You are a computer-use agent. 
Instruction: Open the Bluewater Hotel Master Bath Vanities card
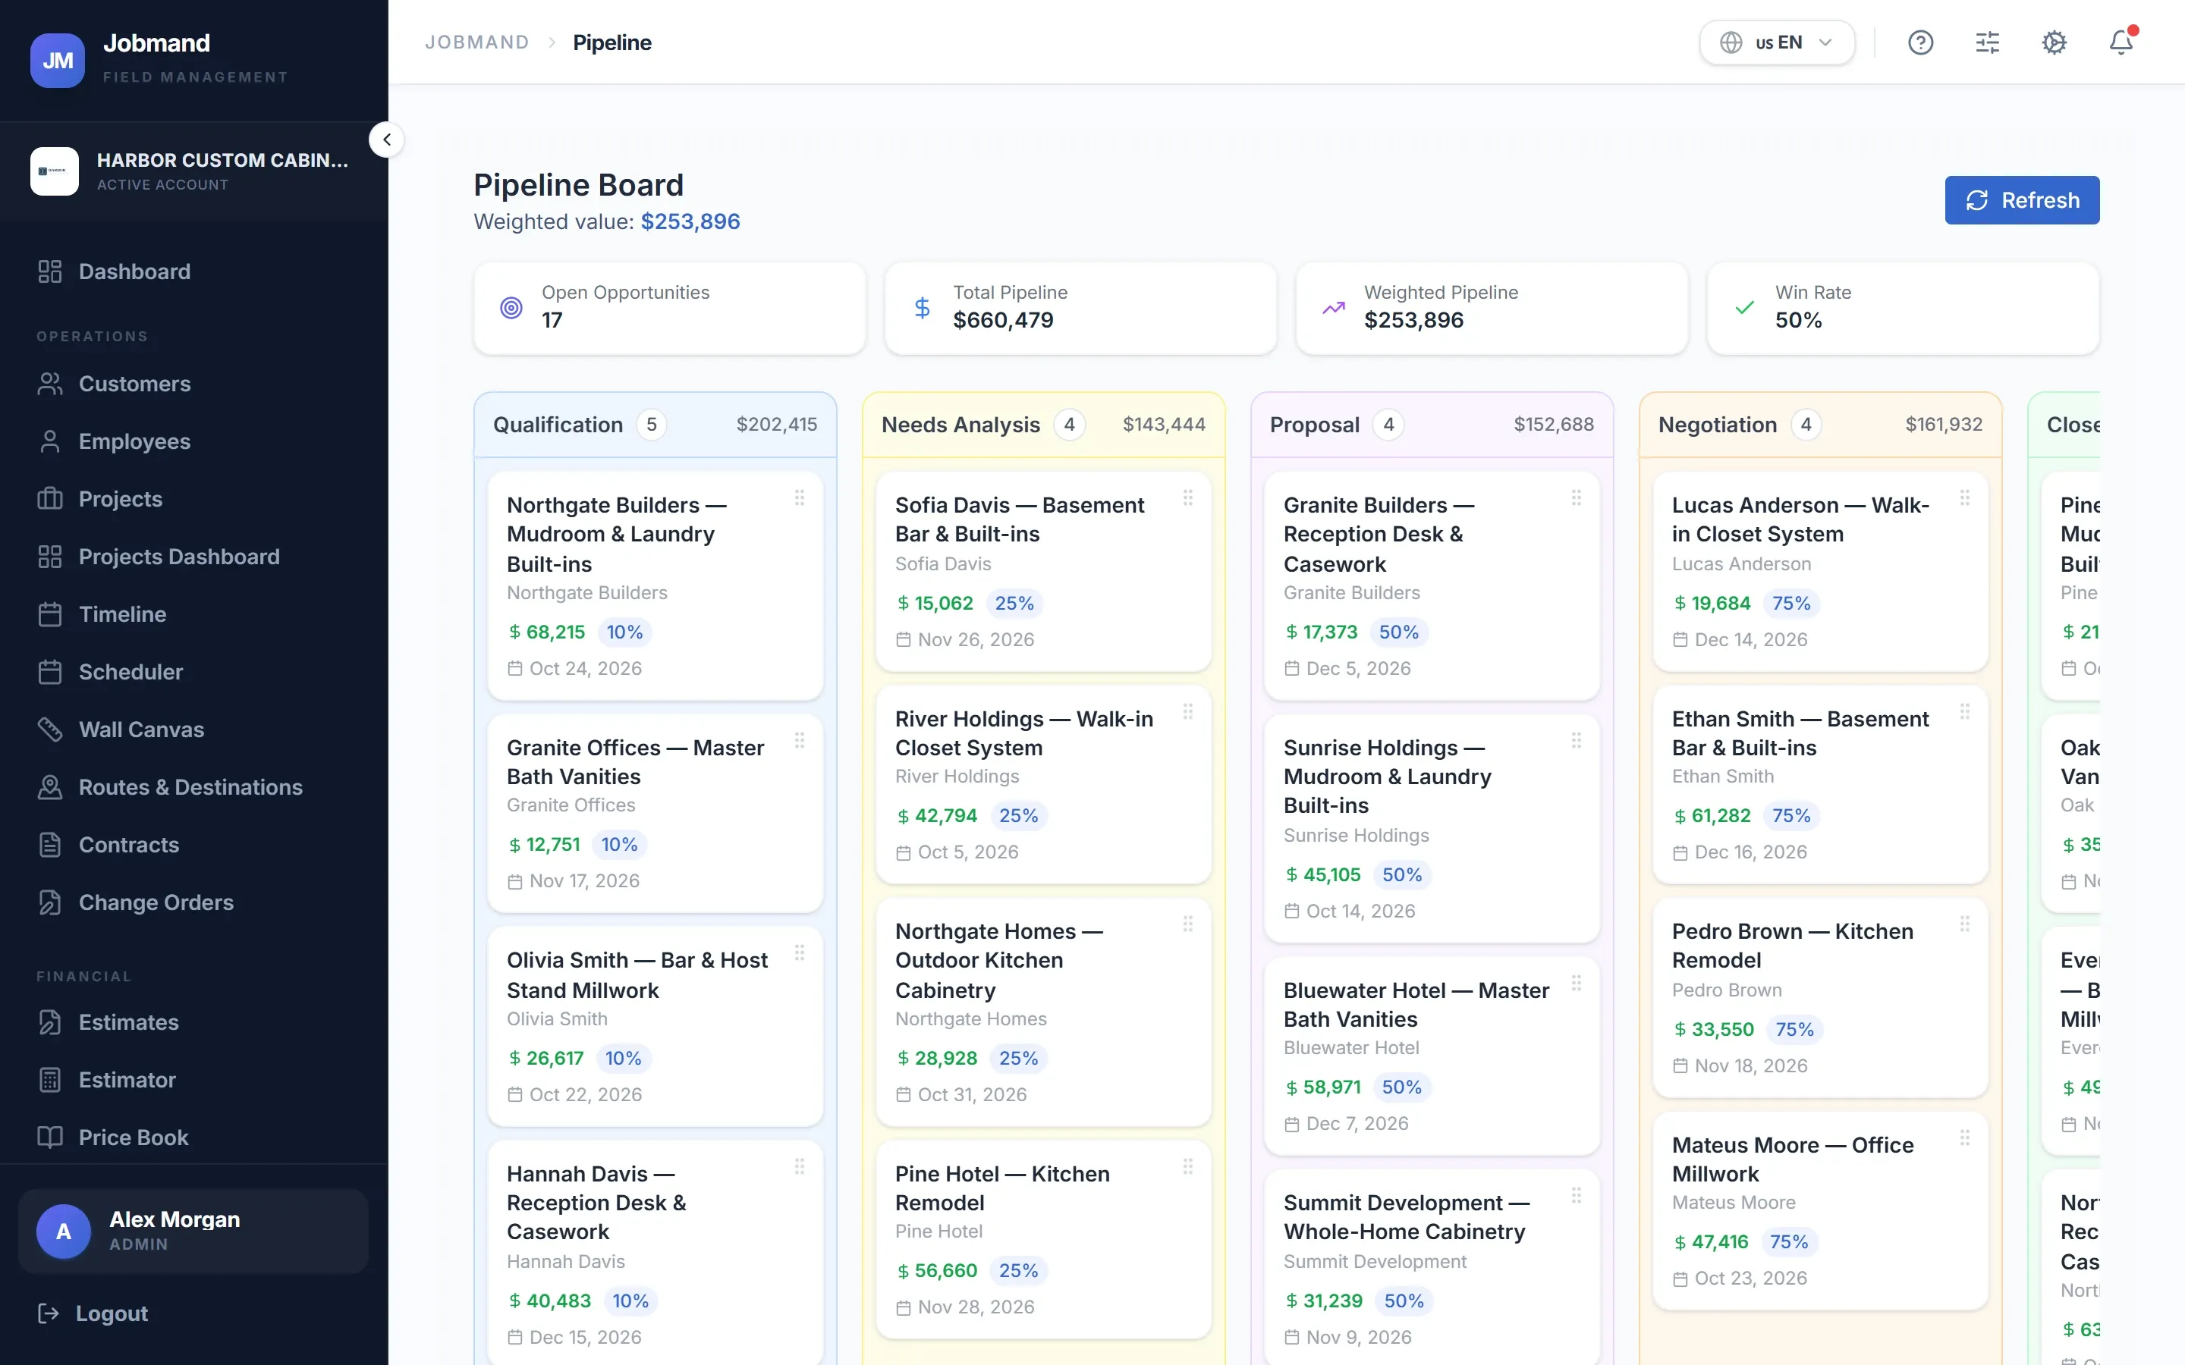click(1431, 1056)
